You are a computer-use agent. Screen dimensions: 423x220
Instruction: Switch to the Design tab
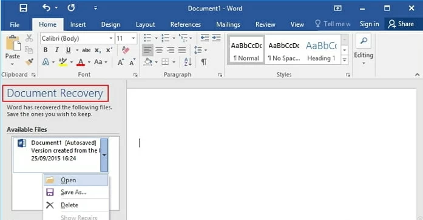(110, 24)
